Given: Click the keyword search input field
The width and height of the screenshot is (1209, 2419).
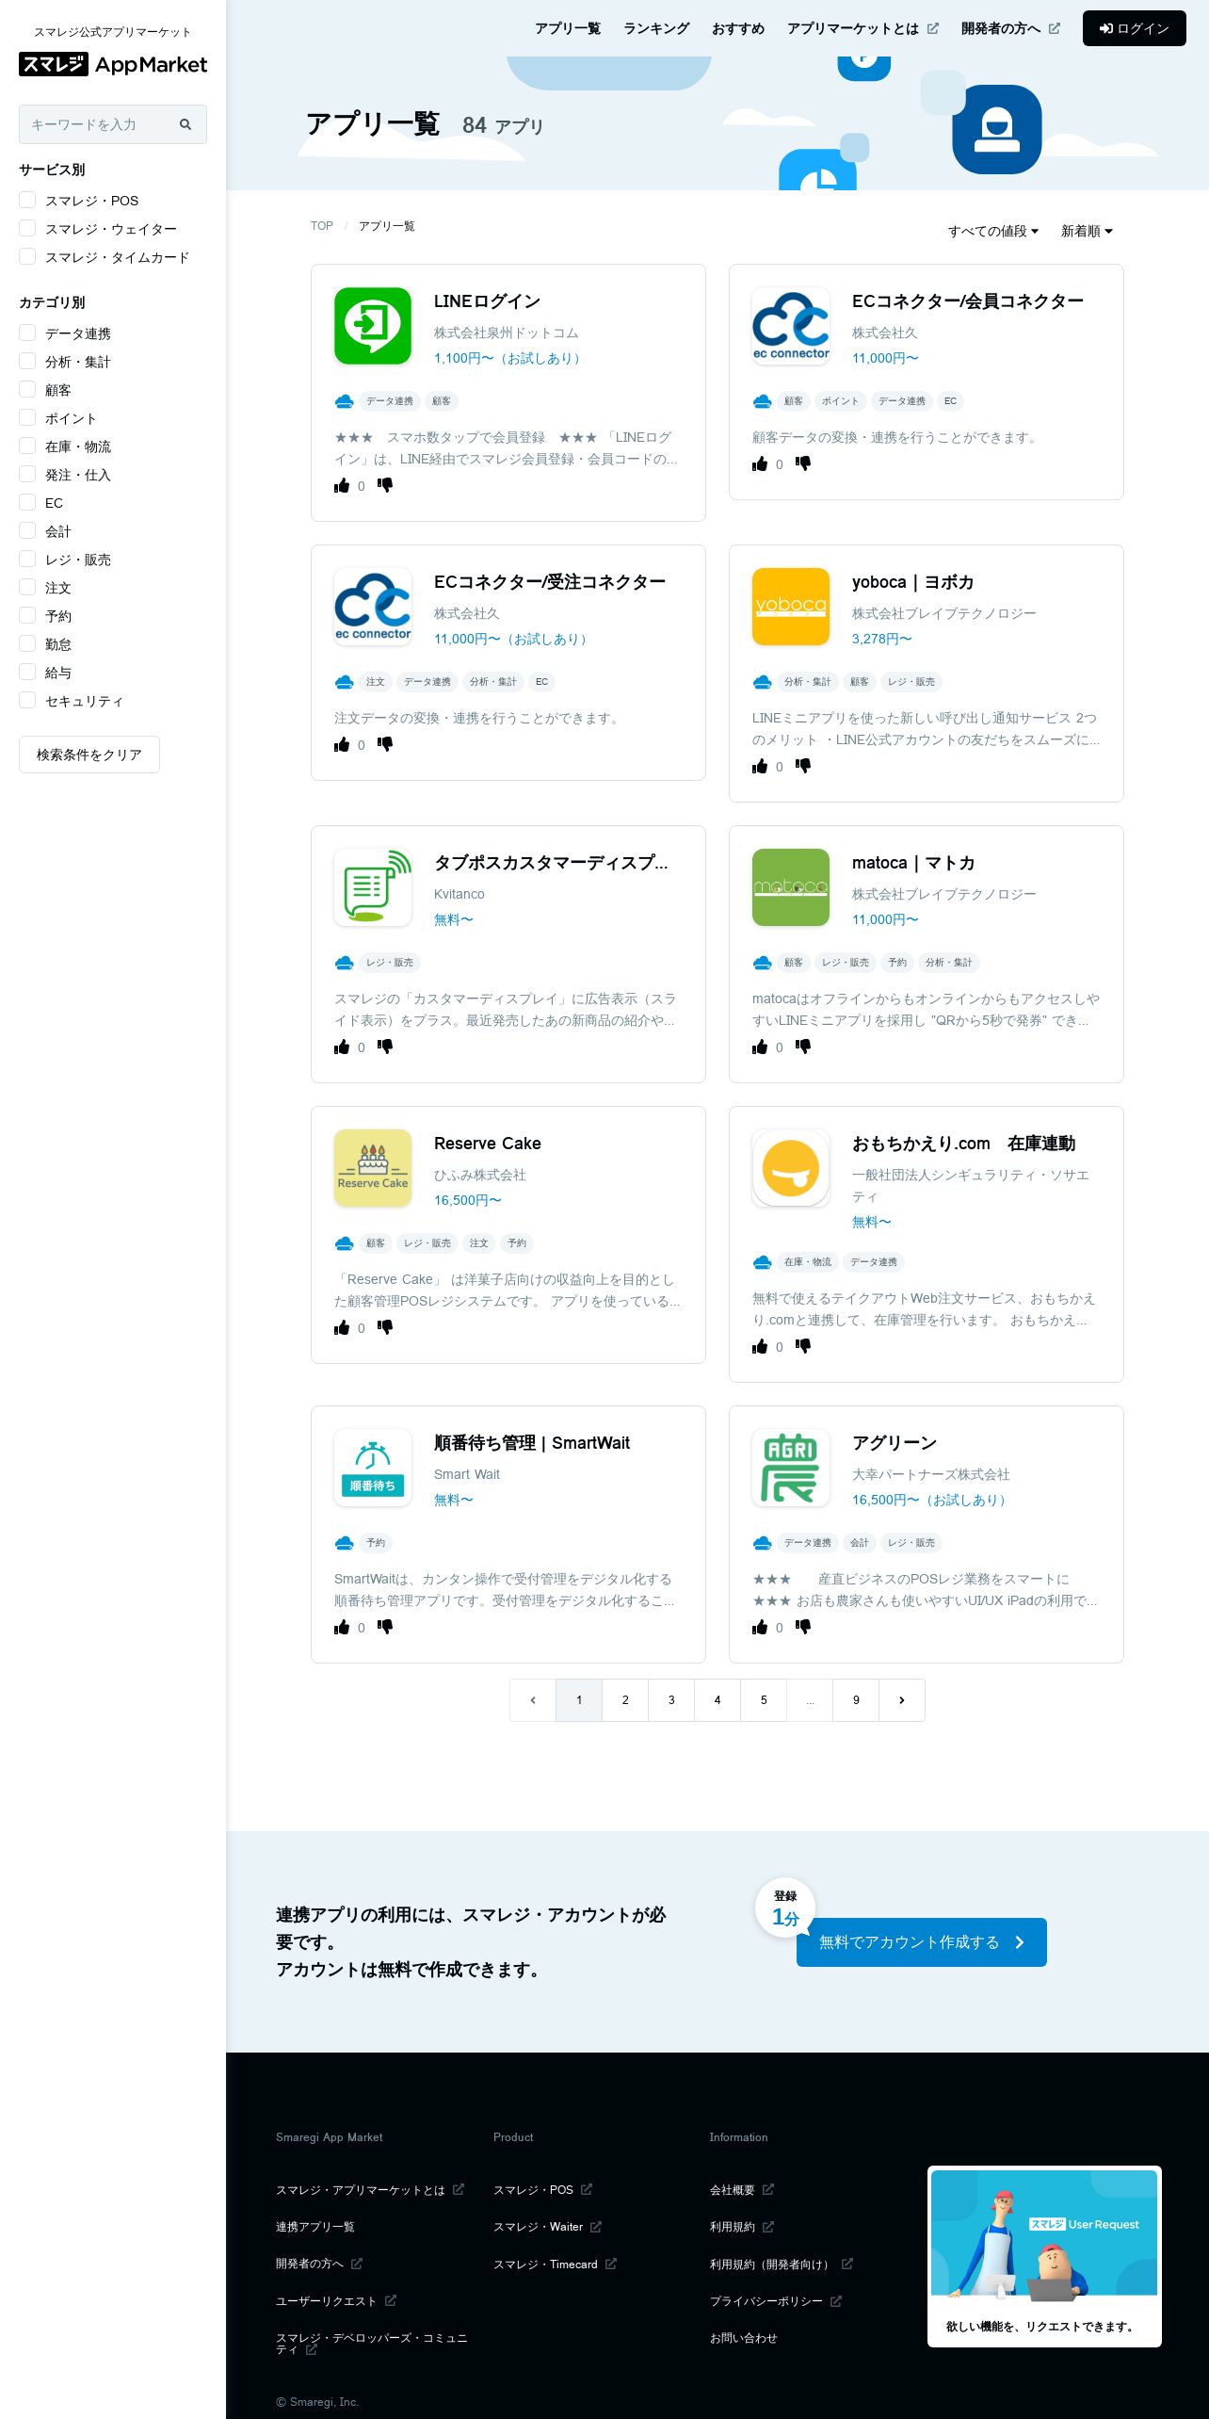Looking at the screenshot, I should click(113, 124).
